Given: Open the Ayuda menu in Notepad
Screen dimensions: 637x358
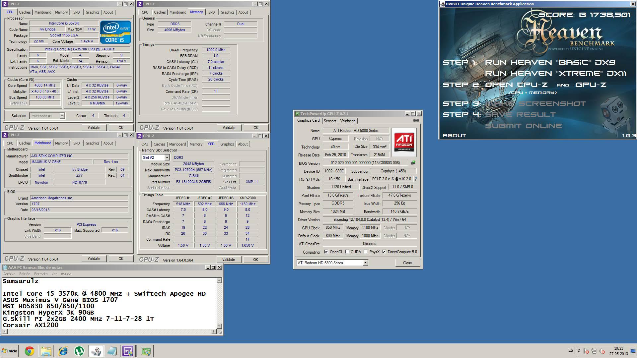Looking at the screenshot, I should pyautogui.click(x=66, y=274).
